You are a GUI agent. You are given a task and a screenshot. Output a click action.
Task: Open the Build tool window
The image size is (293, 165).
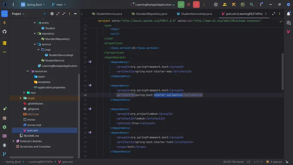coord(5,118)
